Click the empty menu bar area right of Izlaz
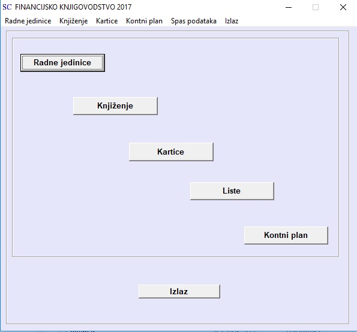The height and width of the screenshot is (332, 357). click(296, 21)
